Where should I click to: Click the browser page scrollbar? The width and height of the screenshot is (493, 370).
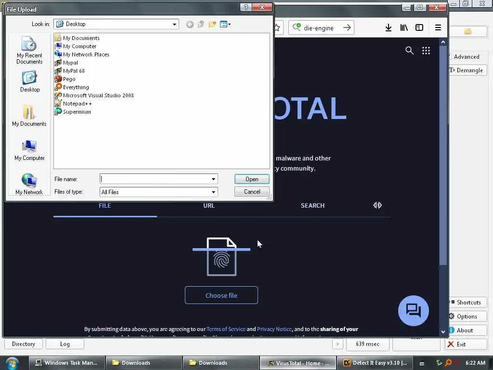(443, 156)
